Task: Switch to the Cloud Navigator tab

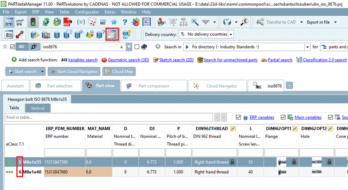Action: click(x=218, y=86)
